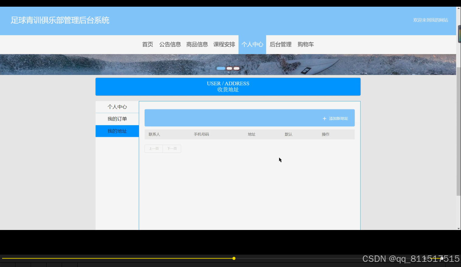461x267 pixels.
Task: Click 欢迎来到我的网站 in the header
Action: point(431,20)
